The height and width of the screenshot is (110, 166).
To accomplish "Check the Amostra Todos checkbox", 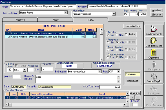I will point(126,34).
